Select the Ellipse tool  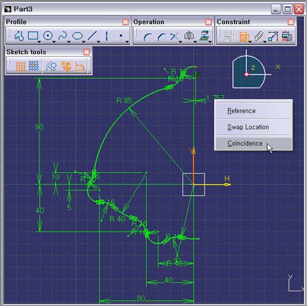(77, 36)
